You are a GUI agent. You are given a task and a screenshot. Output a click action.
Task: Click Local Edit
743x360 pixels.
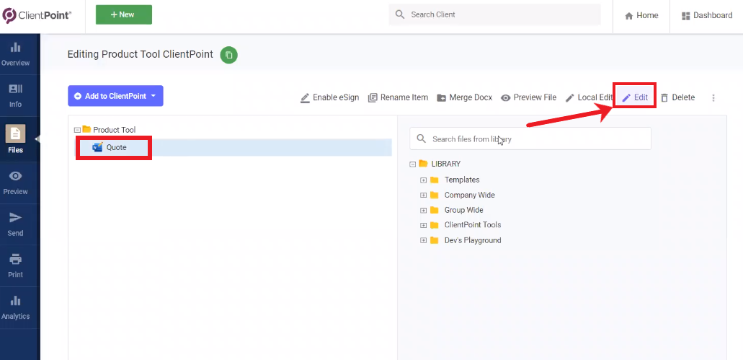pos(589,97)
